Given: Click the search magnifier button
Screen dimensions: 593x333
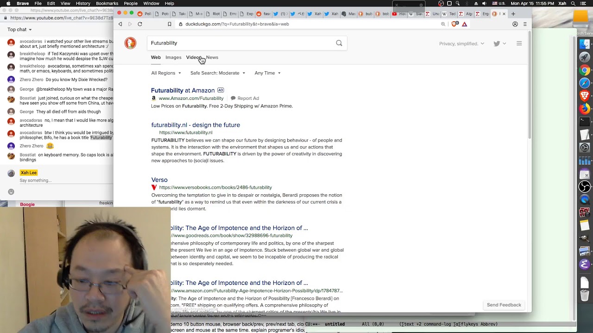Looking at the screenshot, I should click(339, 43).
